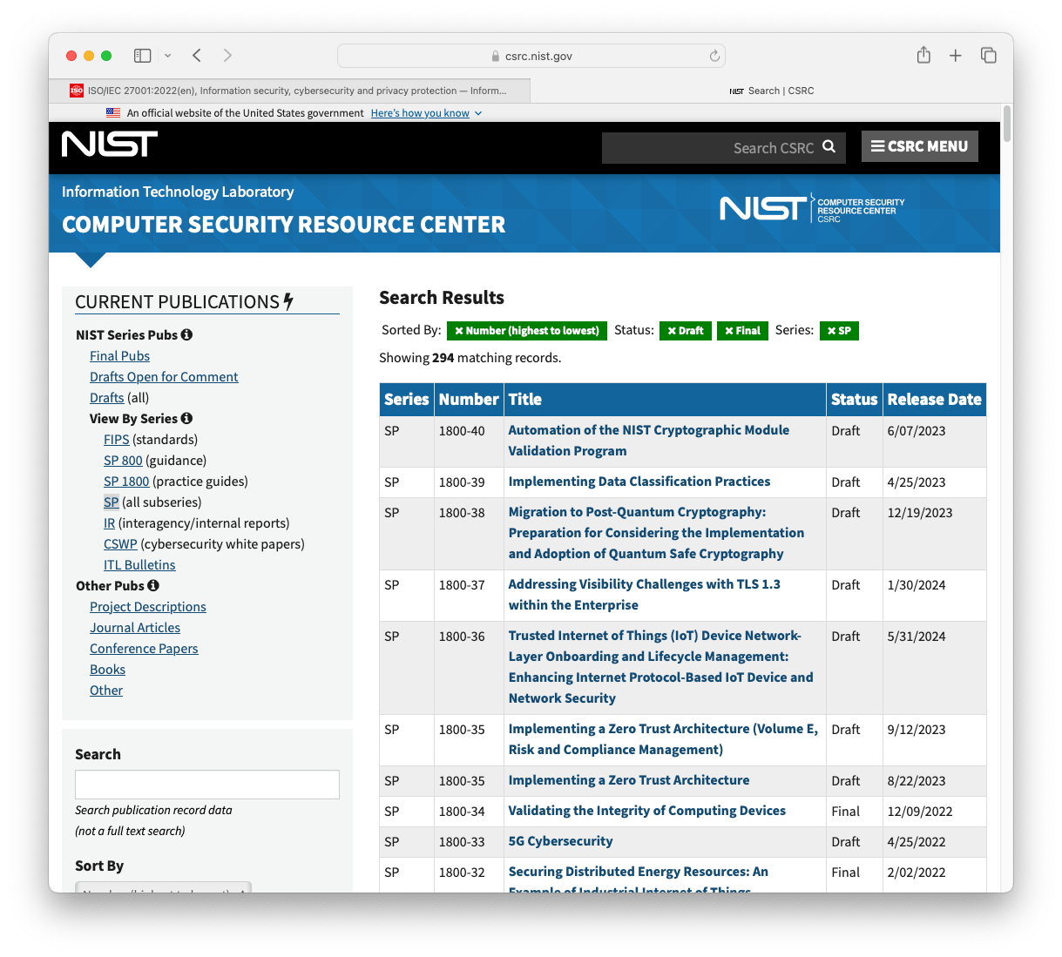The image size is (1062, 957).
Task: Open the Final Pubs link
Action: (119, 356)
